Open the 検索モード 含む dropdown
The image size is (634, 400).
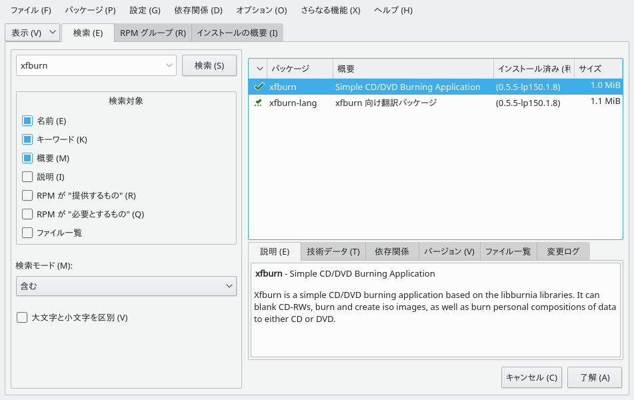click(126, 286)
